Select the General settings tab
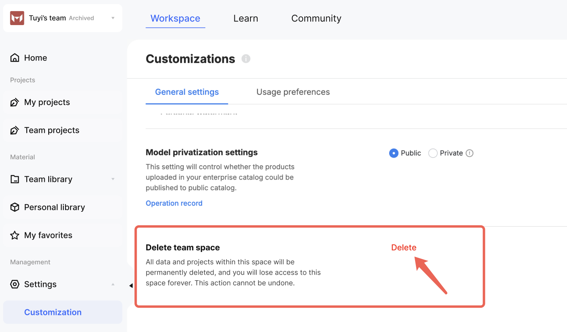567x332 pixels. (x=187, y=92)
